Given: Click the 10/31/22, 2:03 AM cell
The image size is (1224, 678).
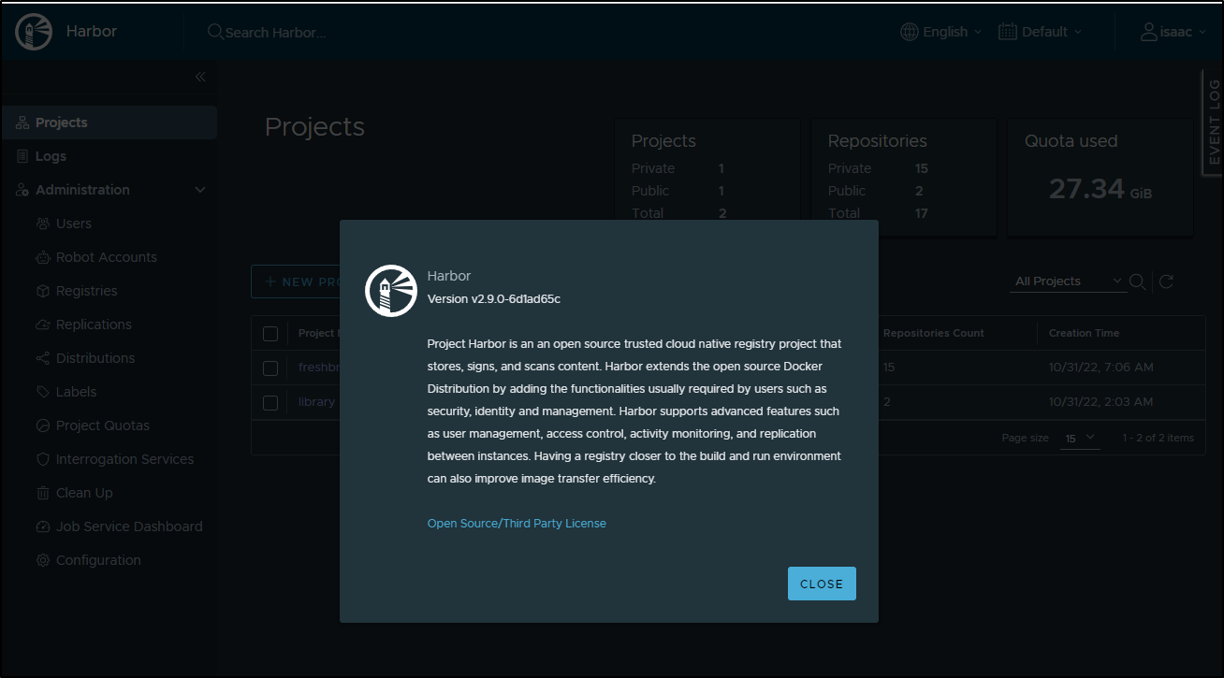Looking at the screenshot, I should tap(1100, 402).
